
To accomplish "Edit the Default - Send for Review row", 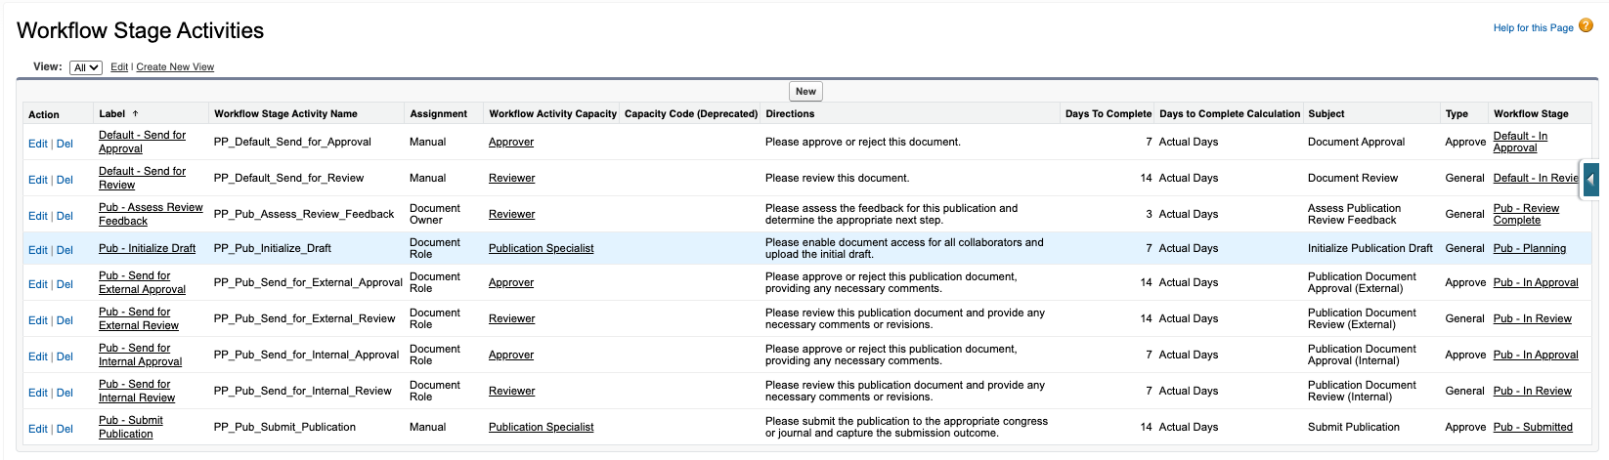I will pyautogui.click(x=38, y=180).
